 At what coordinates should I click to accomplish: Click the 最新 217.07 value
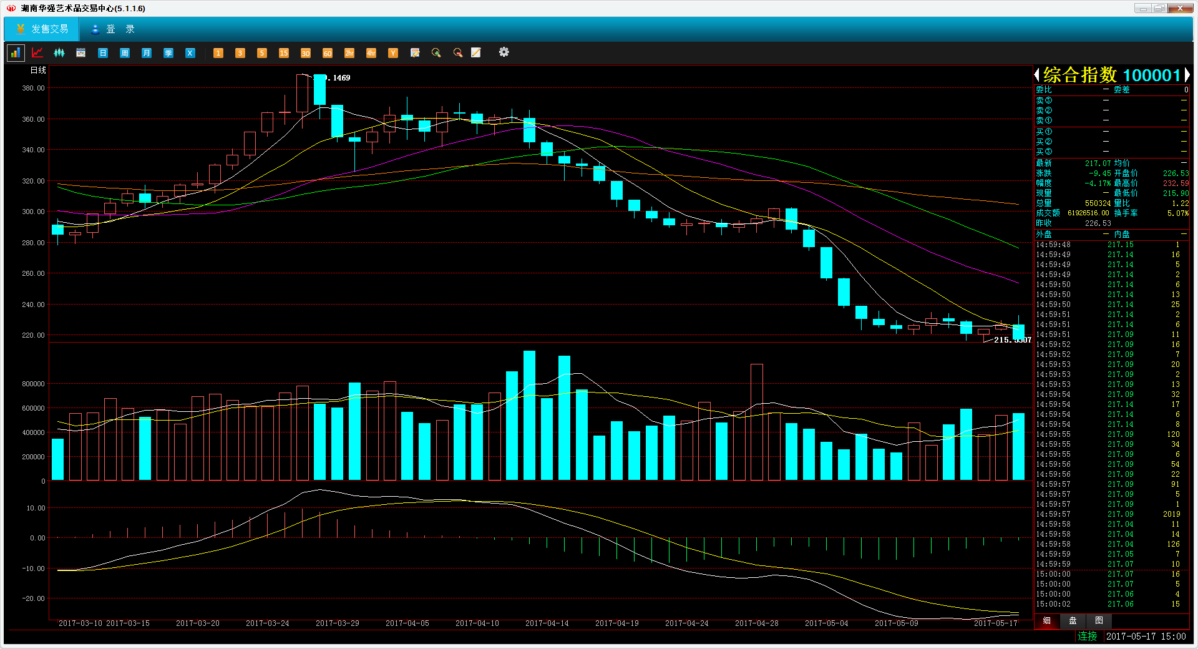click(1098, 163)
